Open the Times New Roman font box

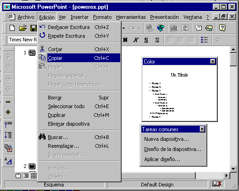(23, 40)
